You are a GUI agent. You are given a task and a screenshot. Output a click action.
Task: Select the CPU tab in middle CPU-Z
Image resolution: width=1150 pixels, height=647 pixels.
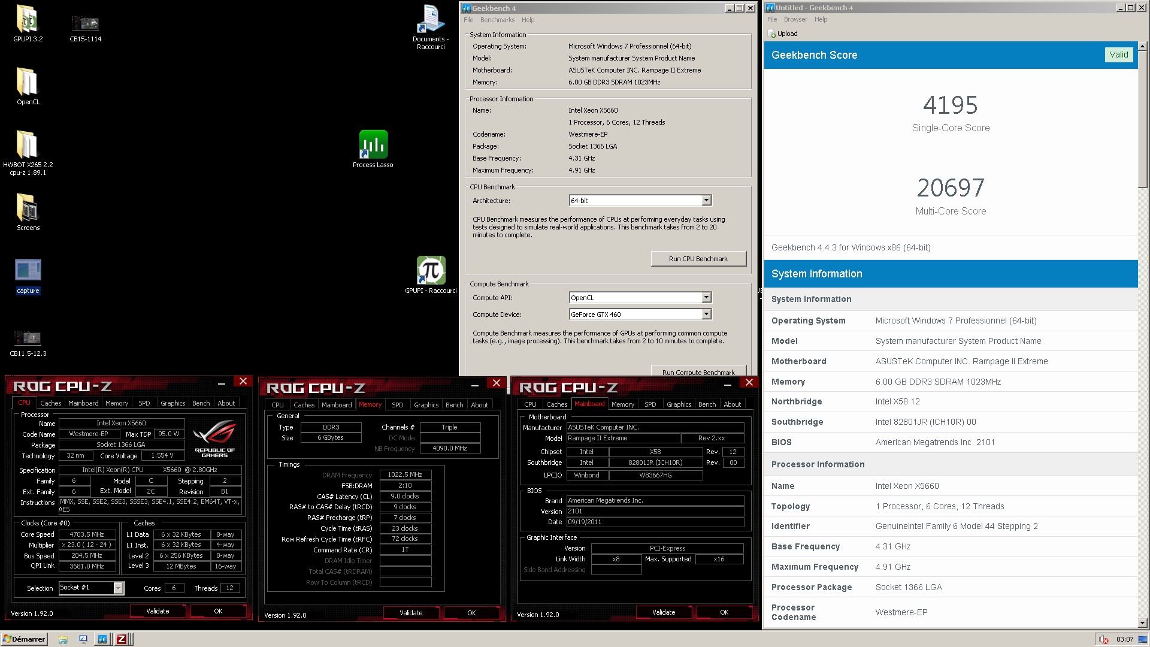(x=277, y=405)
